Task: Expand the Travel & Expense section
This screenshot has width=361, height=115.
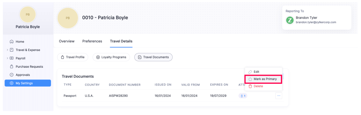Action: coord(7,50)
